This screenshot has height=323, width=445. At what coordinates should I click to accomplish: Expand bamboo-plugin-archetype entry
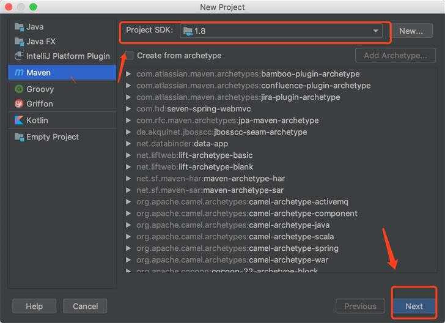[x=128, y=74]
